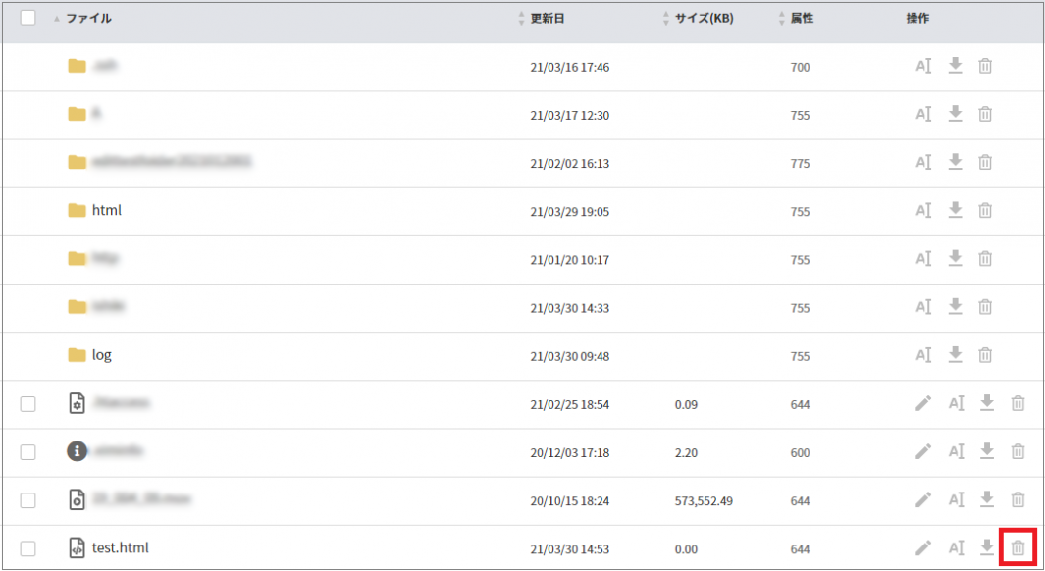The width and height of the screenshot is (1045, 571).
Task: Open the log folder
Action: click(x=101, y=354)
